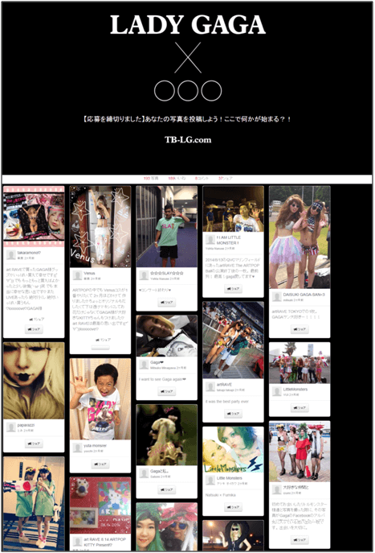Share the SLAY concert post
Image resolution: width=375 pixels, height=553 pixels.
pyautogui.click(x=167, y=302)
